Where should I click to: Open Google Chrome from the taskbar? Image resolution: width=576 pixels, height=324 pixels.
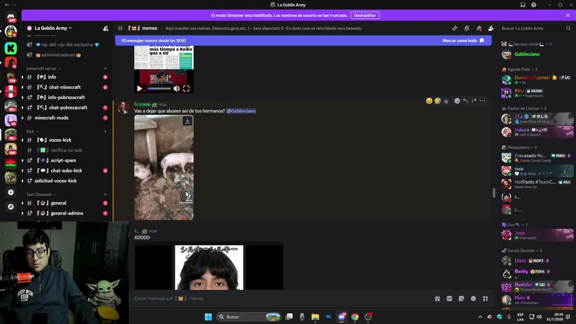pos(355,317)
